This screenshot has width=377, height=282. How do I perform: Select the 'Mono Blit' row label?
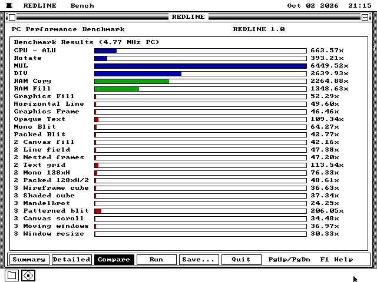(x=35, y=127)
